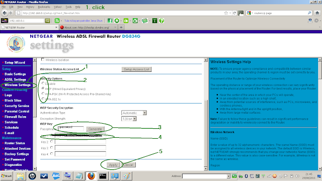Open the Encryption Strength dropdown
Screen dimensions: 322x181
point(129,119)
